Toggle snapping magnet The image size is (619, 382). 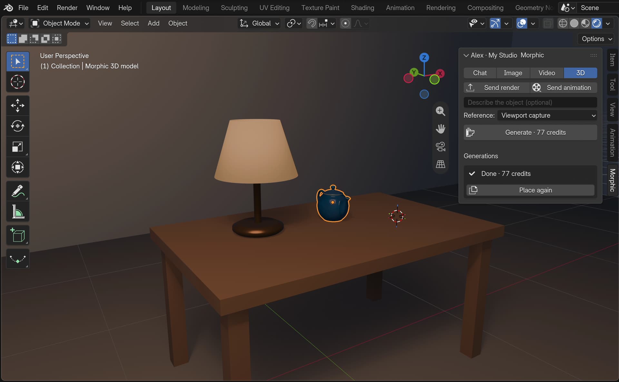click(x=312, y=23)
